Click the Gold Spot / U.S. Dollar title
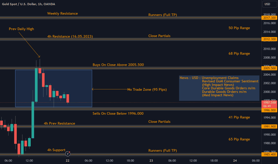The height and width of the screenshot is (164, 278). (29, 4)
